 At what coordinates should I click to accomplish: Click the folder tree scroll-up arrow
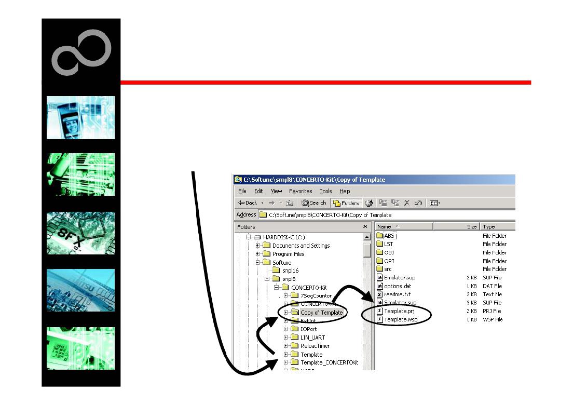367,237
